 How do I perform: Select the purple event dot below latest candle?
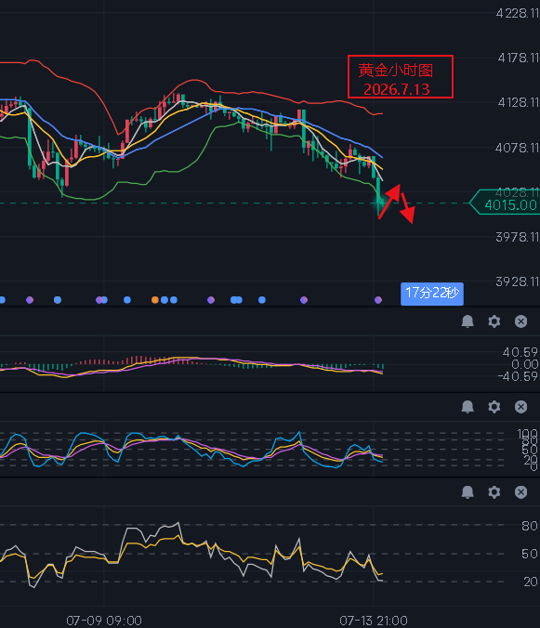click(378, 299)
